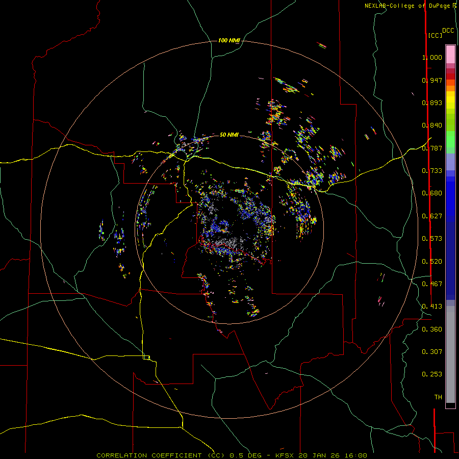The width and height of the screenshot is (459, 459).
Task: Click the 0.733 scale value
Action: click(432, 171)
